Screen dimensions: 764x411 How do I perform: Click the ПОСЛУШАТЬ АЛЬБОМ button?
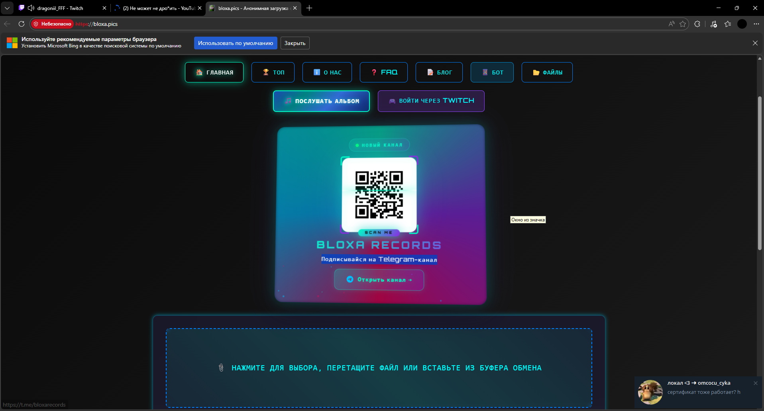click(x=321, y=101)
